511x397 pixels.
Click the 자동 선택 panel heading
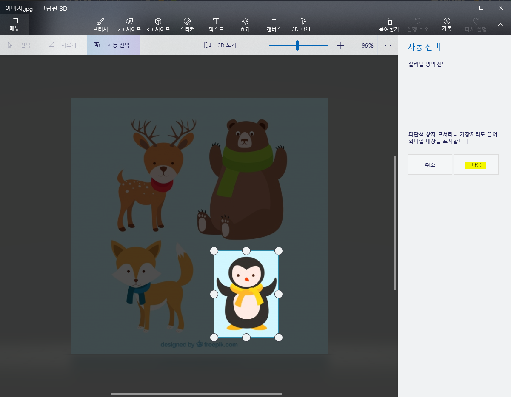pos(424,47)
